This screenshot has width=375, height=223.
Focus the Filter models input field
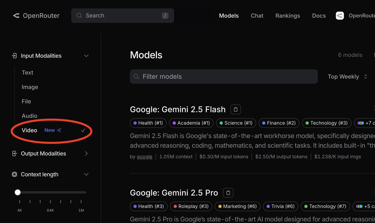click(224, 76)
